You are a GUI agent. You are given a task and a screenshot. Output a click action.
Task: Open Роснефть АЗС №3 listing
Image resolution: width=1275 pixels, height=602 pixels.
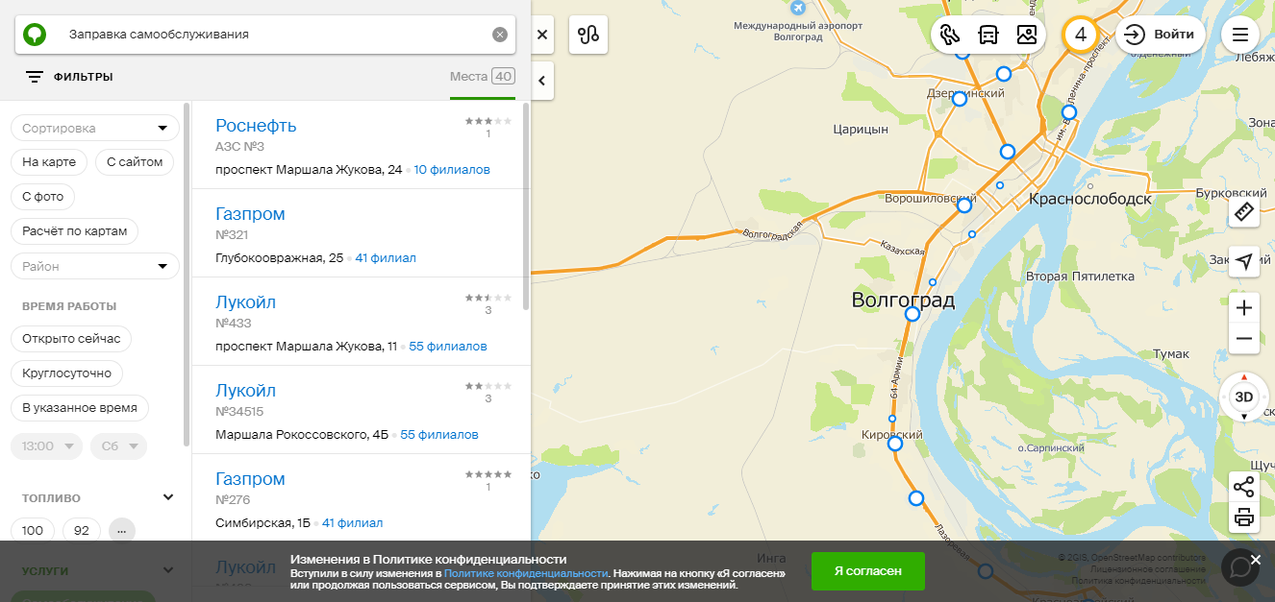[x=361, y=145]
